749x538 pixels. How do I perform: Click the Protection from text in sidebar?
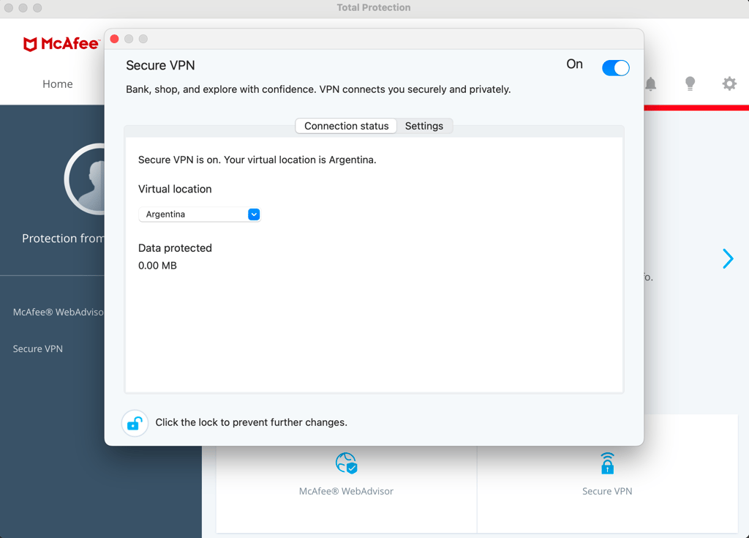coord(63,238)
